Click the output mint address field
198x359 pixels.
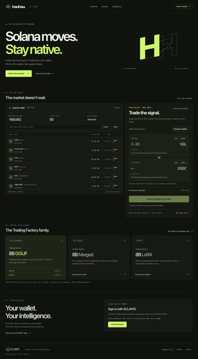click(150, 177)
